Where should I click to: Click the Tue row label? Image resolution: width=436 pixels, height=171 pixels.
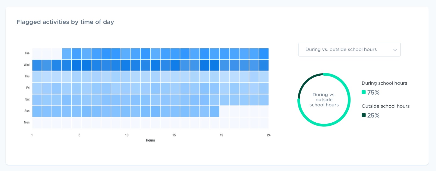(x=27, y=53)
